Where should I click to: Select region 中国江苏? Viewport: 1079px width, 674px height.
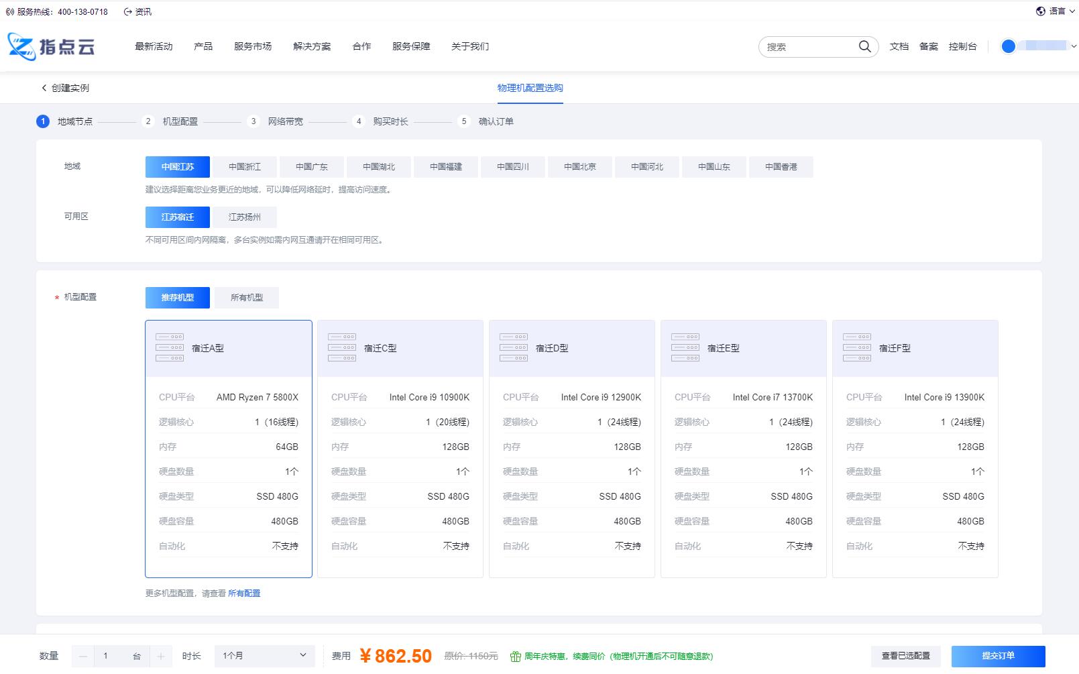tap(178, 167)
